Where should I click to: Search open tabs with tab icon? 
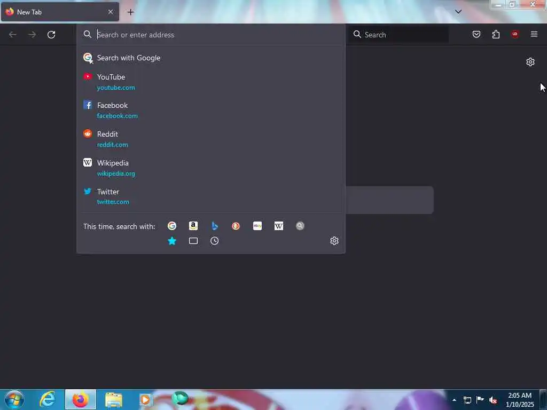193,241
